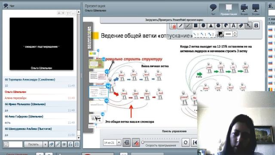275x155 pixels.
Task: Switch to the Экран tab
Action: (x=256, y=9)
